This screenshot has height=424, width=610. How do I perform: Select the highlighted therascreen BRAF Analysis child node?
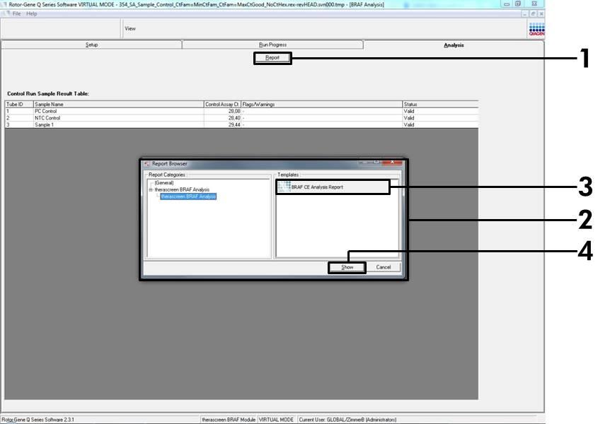coord(189,196)
